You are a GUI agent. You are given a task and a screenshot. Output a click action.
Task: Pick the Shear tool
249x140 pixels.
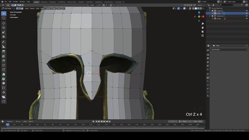4,97
